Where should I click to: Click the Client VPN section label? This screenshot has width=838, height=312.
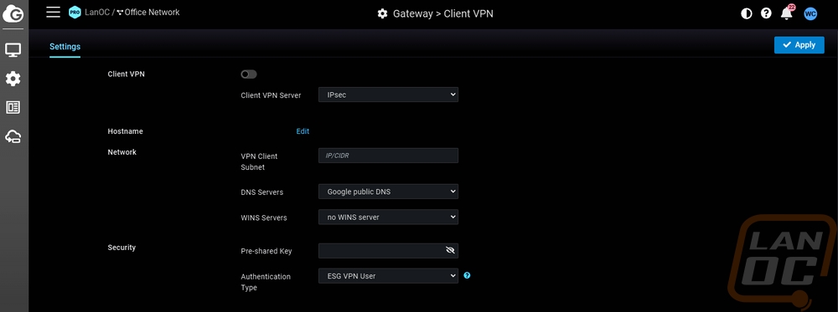click(127, 74)
